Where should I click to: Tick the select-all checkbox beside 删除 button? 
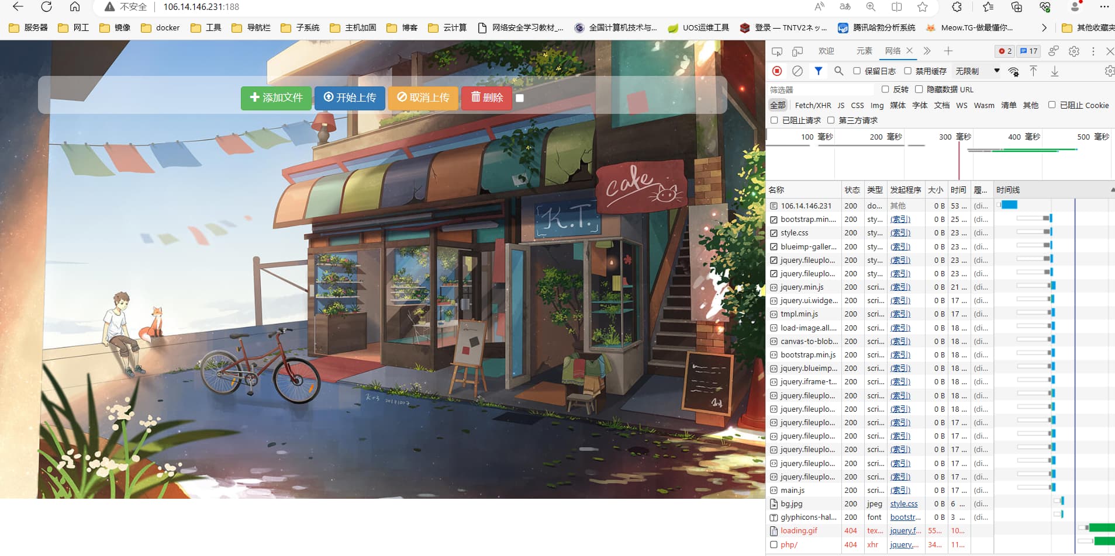(x=520, y=98)
